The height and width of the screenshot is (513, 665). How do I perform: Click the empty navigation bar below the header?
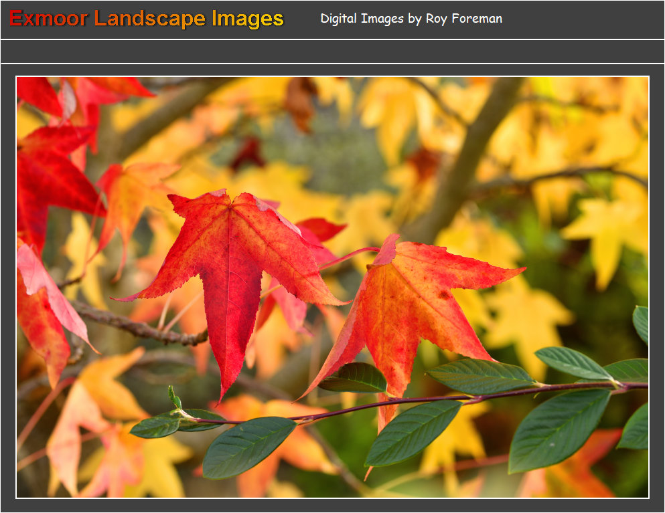332,52
